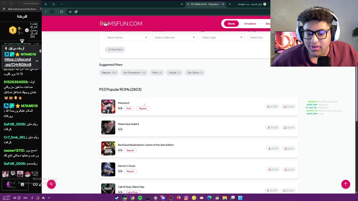Image resolution: width=358 pixels, height=201 pixels.
Task: Click the Persona 5 download count 35,095
Action: [x=272, y=107]
